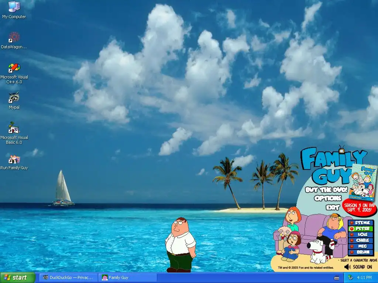Select Stewie in the character list
The height and width of the screenshot is (283, 378).
click(x=361, y=223)
